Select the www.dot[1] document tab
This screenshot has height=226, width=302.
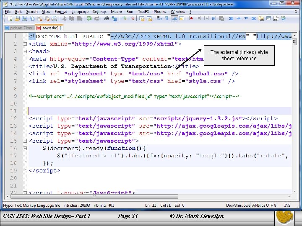(x=49, y=28)
